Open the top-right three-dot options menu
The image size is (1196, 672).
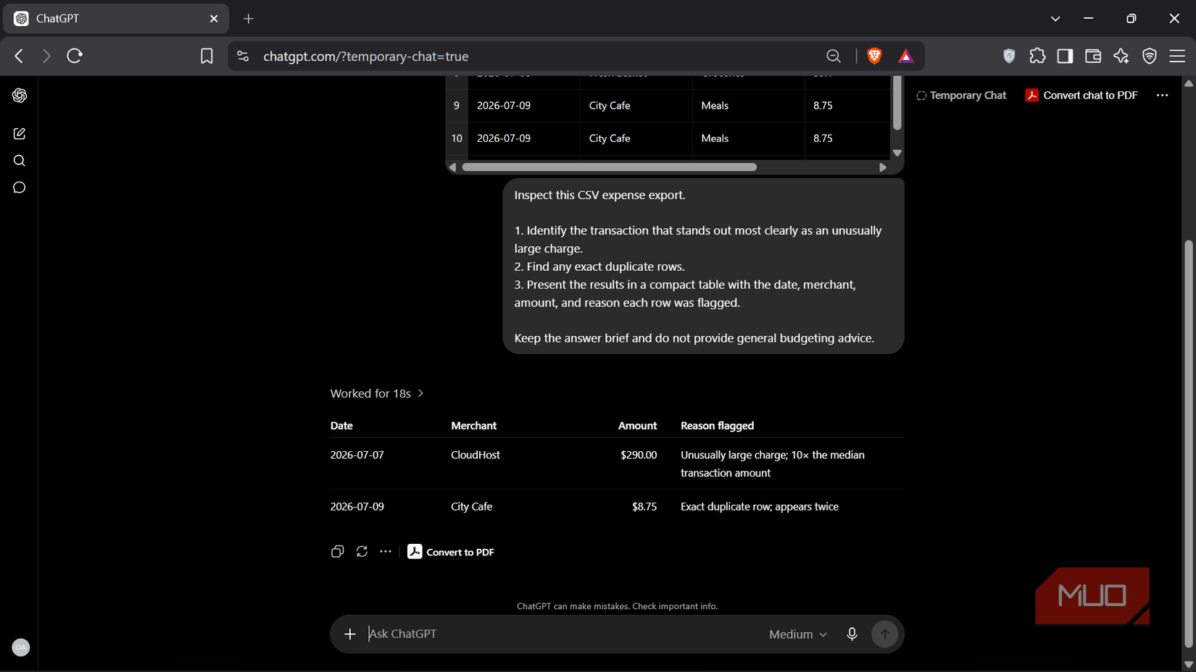(x=1162, y=95)
